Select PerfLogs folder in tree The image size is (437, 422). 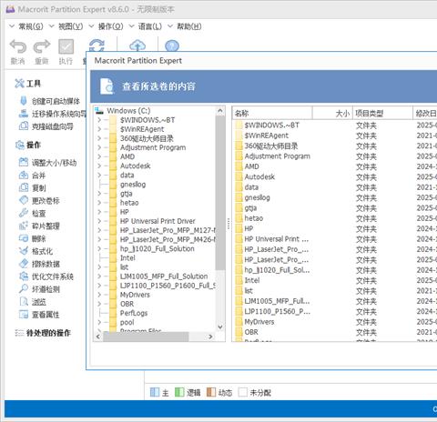point(134,313)
